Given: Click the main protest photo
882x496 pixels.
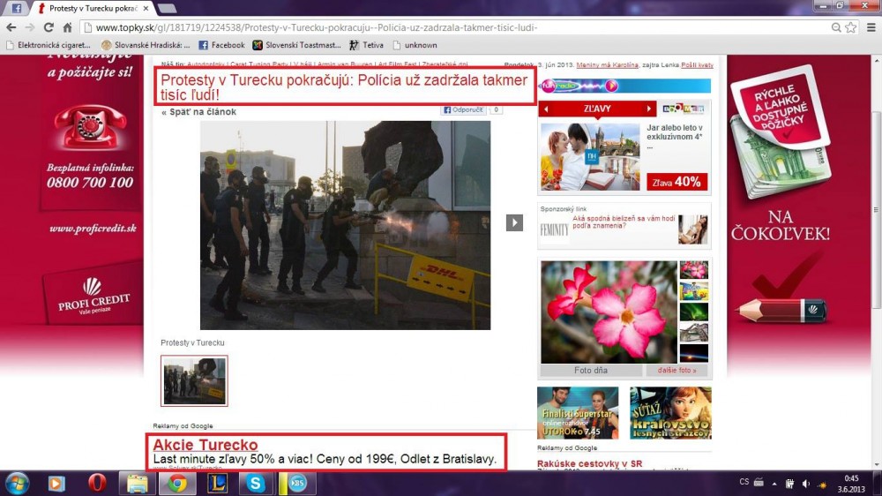Looking at the screenshot, I should 345,225.
